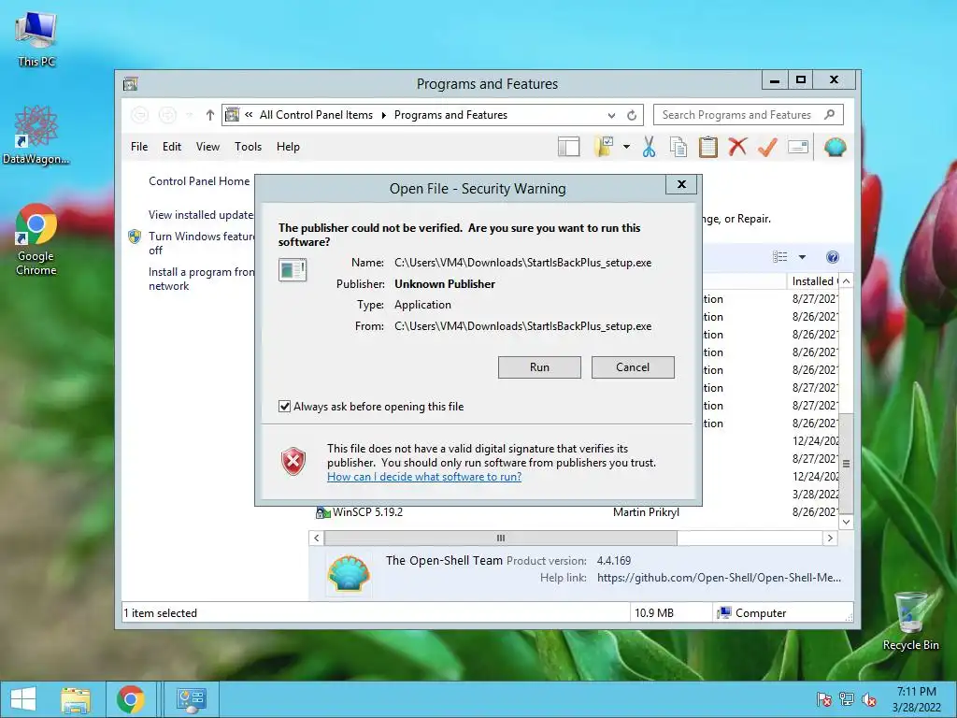Click the red X Delete toolbar icon
The image size is (957, 718).
737,147
